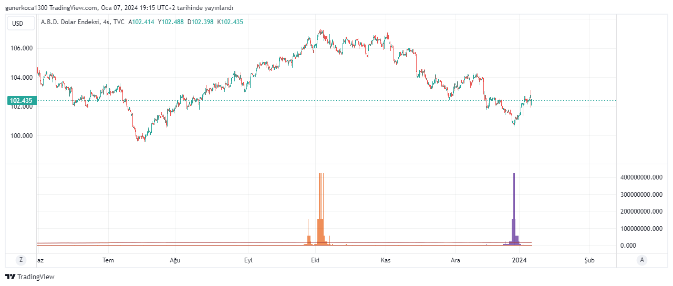Click the K102.435 close value in legend
Viewport: 673px width, 286px height.
[x=231, y=22]
